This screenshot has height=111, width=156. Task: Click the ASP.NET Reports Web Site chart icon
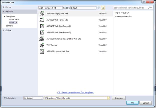tap(42, 51)
